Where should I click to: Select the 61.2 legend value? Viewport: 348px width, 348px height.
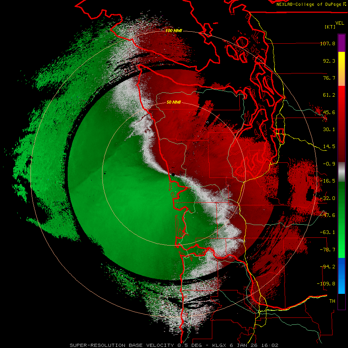(329, 95)
